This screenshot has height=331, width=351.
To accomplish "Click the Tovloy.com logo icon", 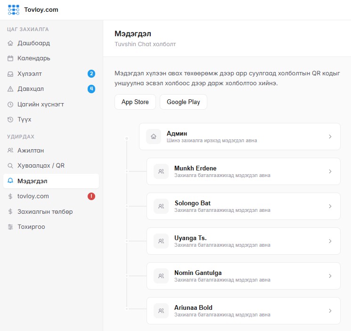I will coord(14,10).
